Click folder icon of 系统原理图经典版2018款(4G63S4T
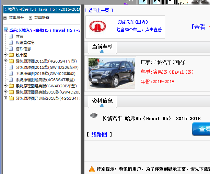 point(11,98)
